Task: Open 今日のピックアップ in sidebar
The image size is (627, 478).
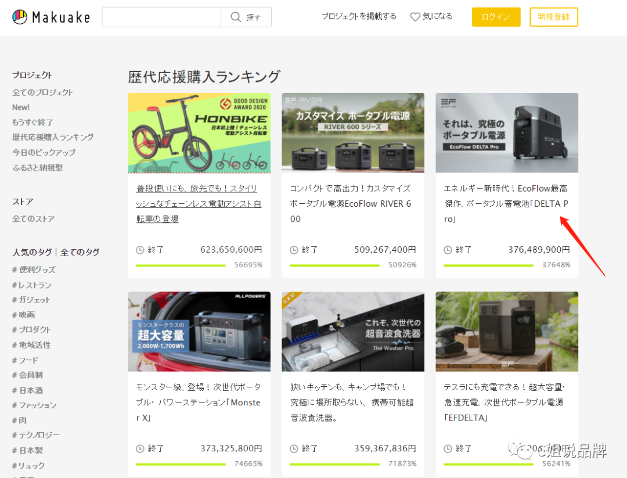Action: point(44,152)
